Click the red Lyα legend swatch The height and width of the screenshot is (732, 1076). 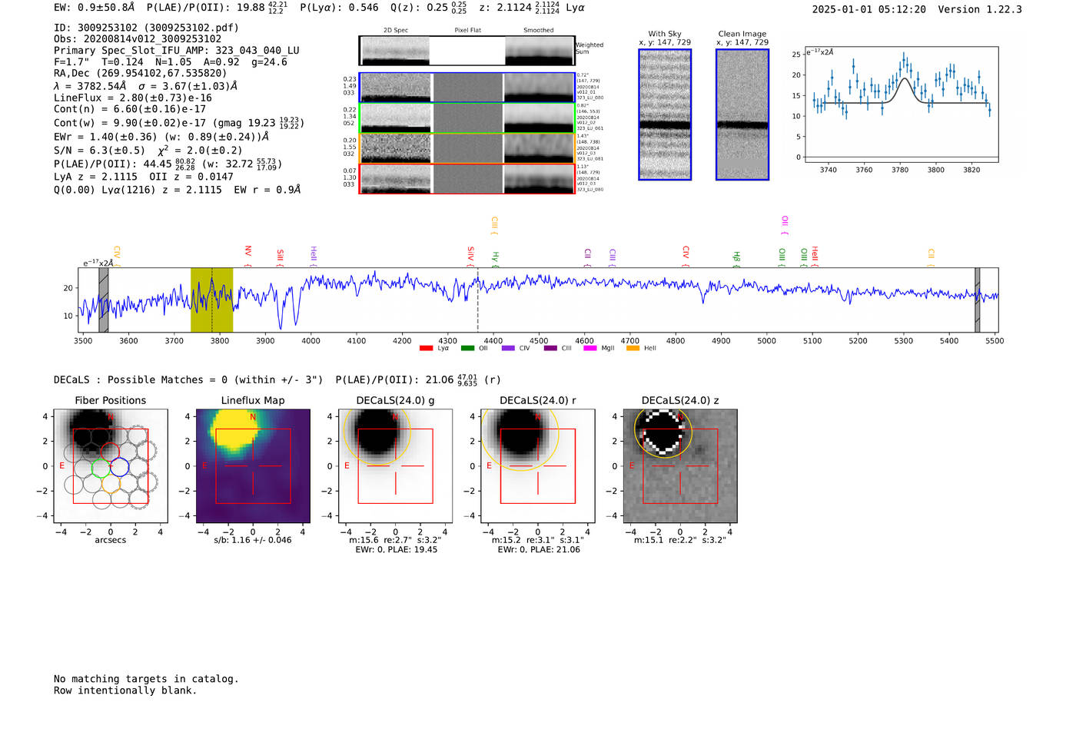click(x=426, y=348)
